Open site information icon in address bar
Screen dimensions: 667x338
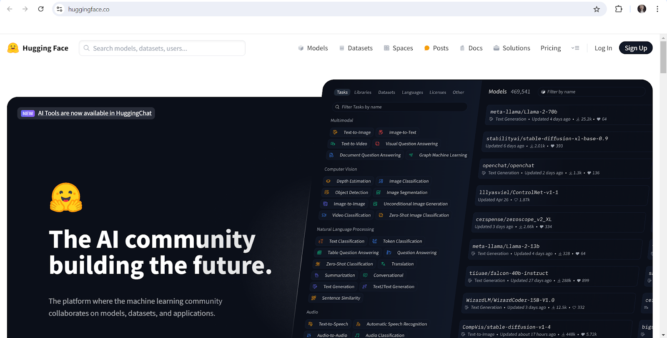click(60, 9)
